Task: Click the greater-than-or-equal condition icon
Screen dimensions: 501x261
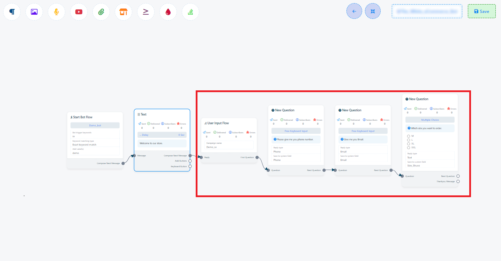Action: 146,12
